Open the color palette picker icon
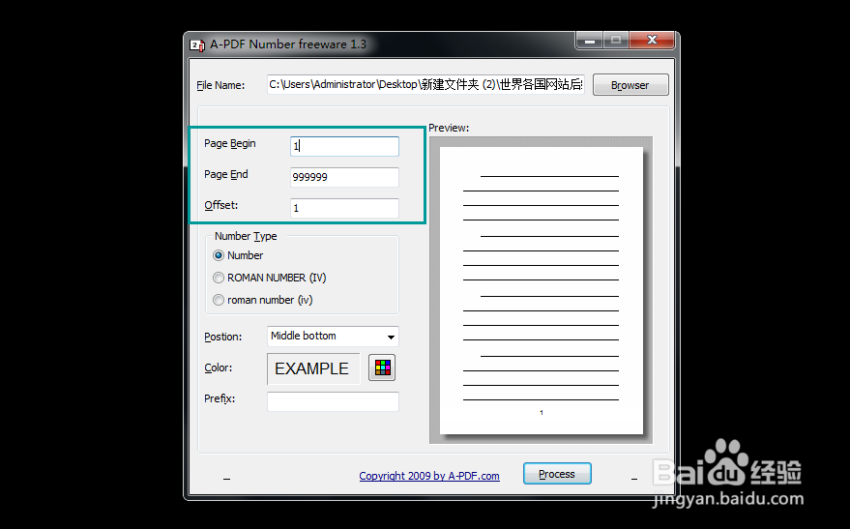The height and width of the screenshot is (529, 850). coord(382,368)
